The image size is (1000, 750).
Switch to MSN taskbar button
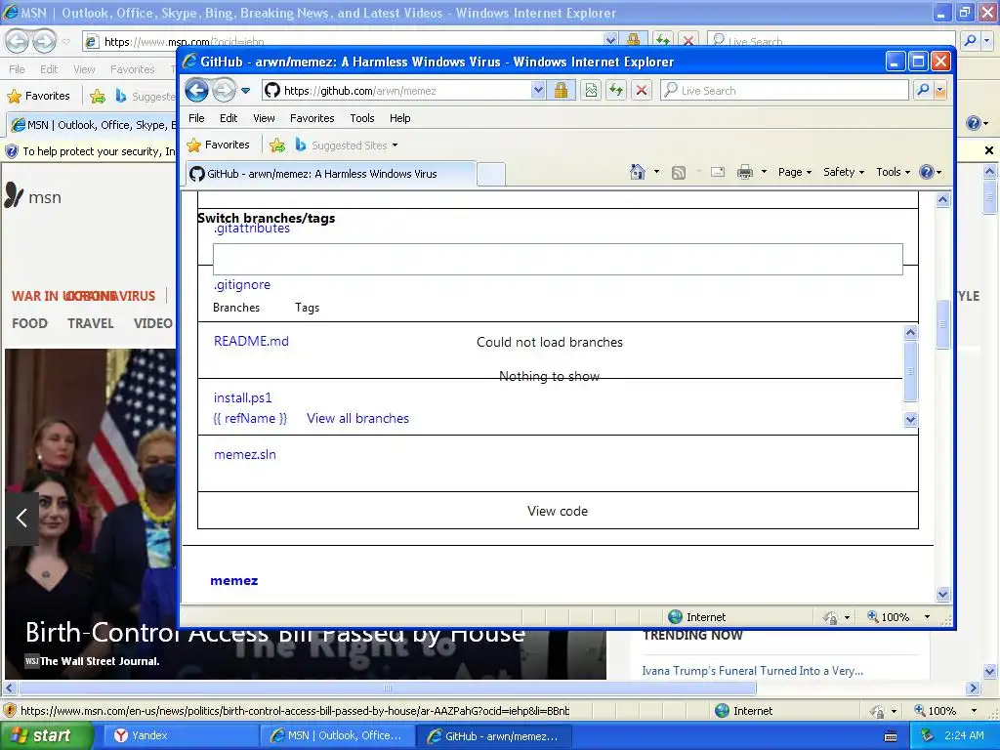[x=338, y=735]
